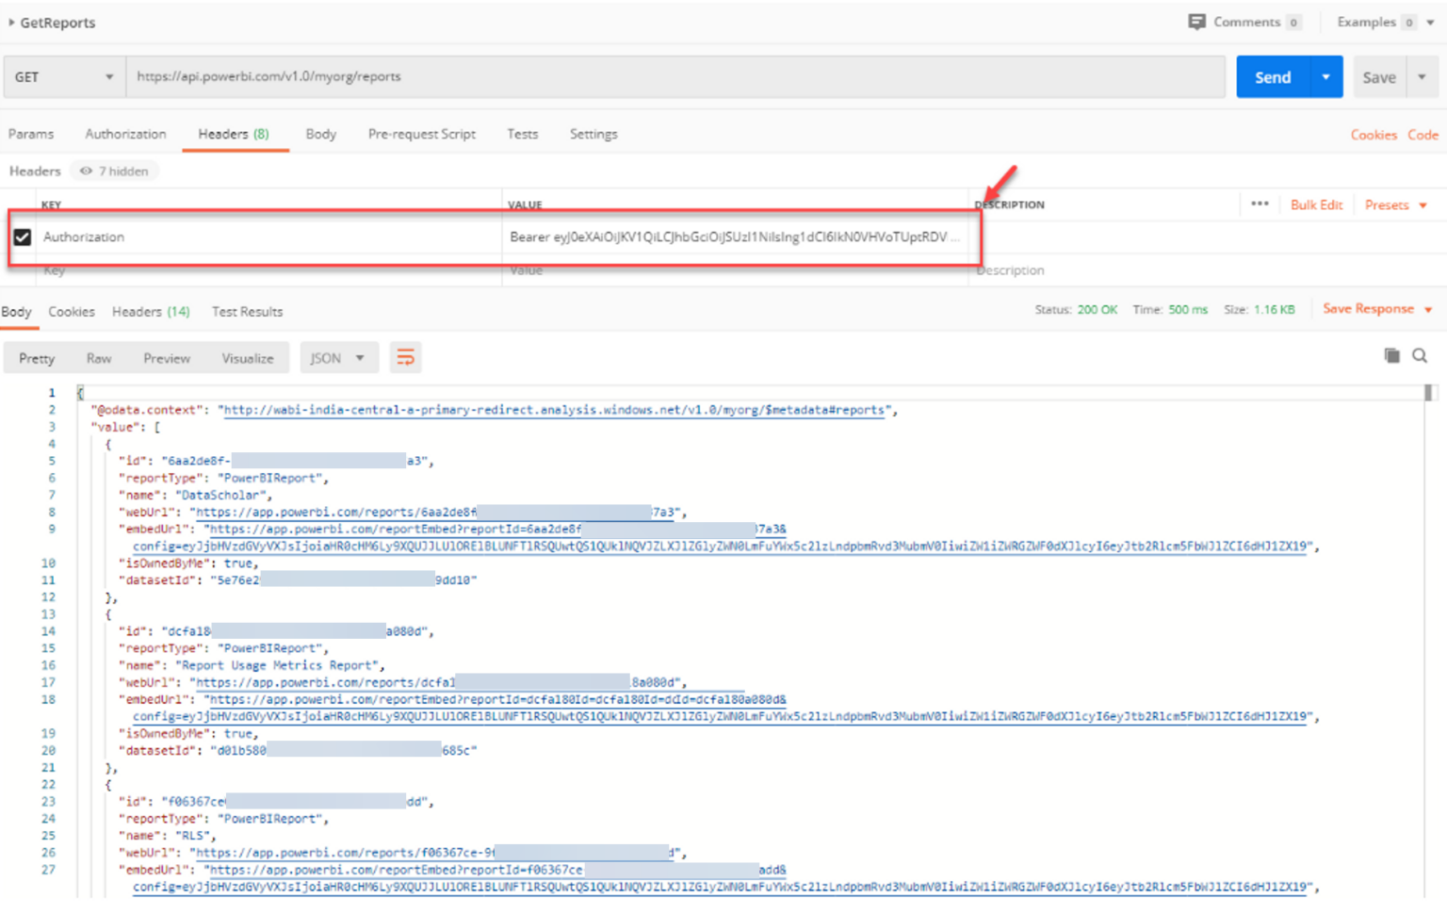Click the Send button
The width and height of the screenshot is (1447, 914).
[x=1272, y=76]
